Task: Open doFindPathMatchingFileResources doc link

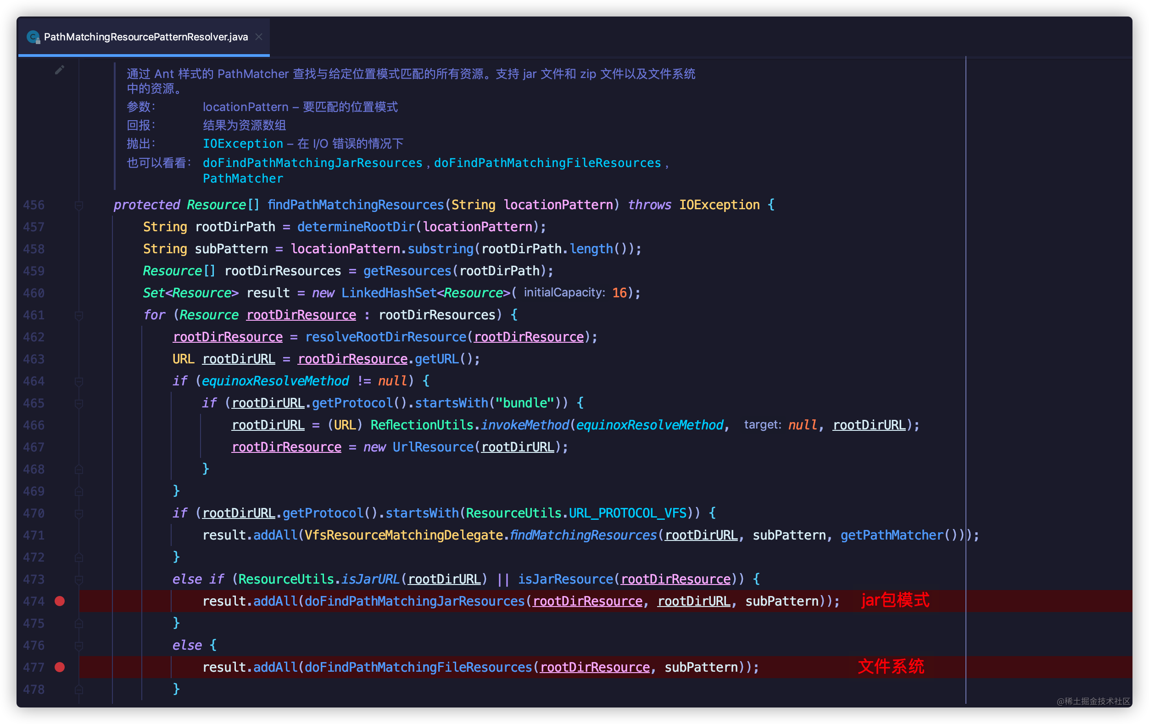Action: pos(547,163)
